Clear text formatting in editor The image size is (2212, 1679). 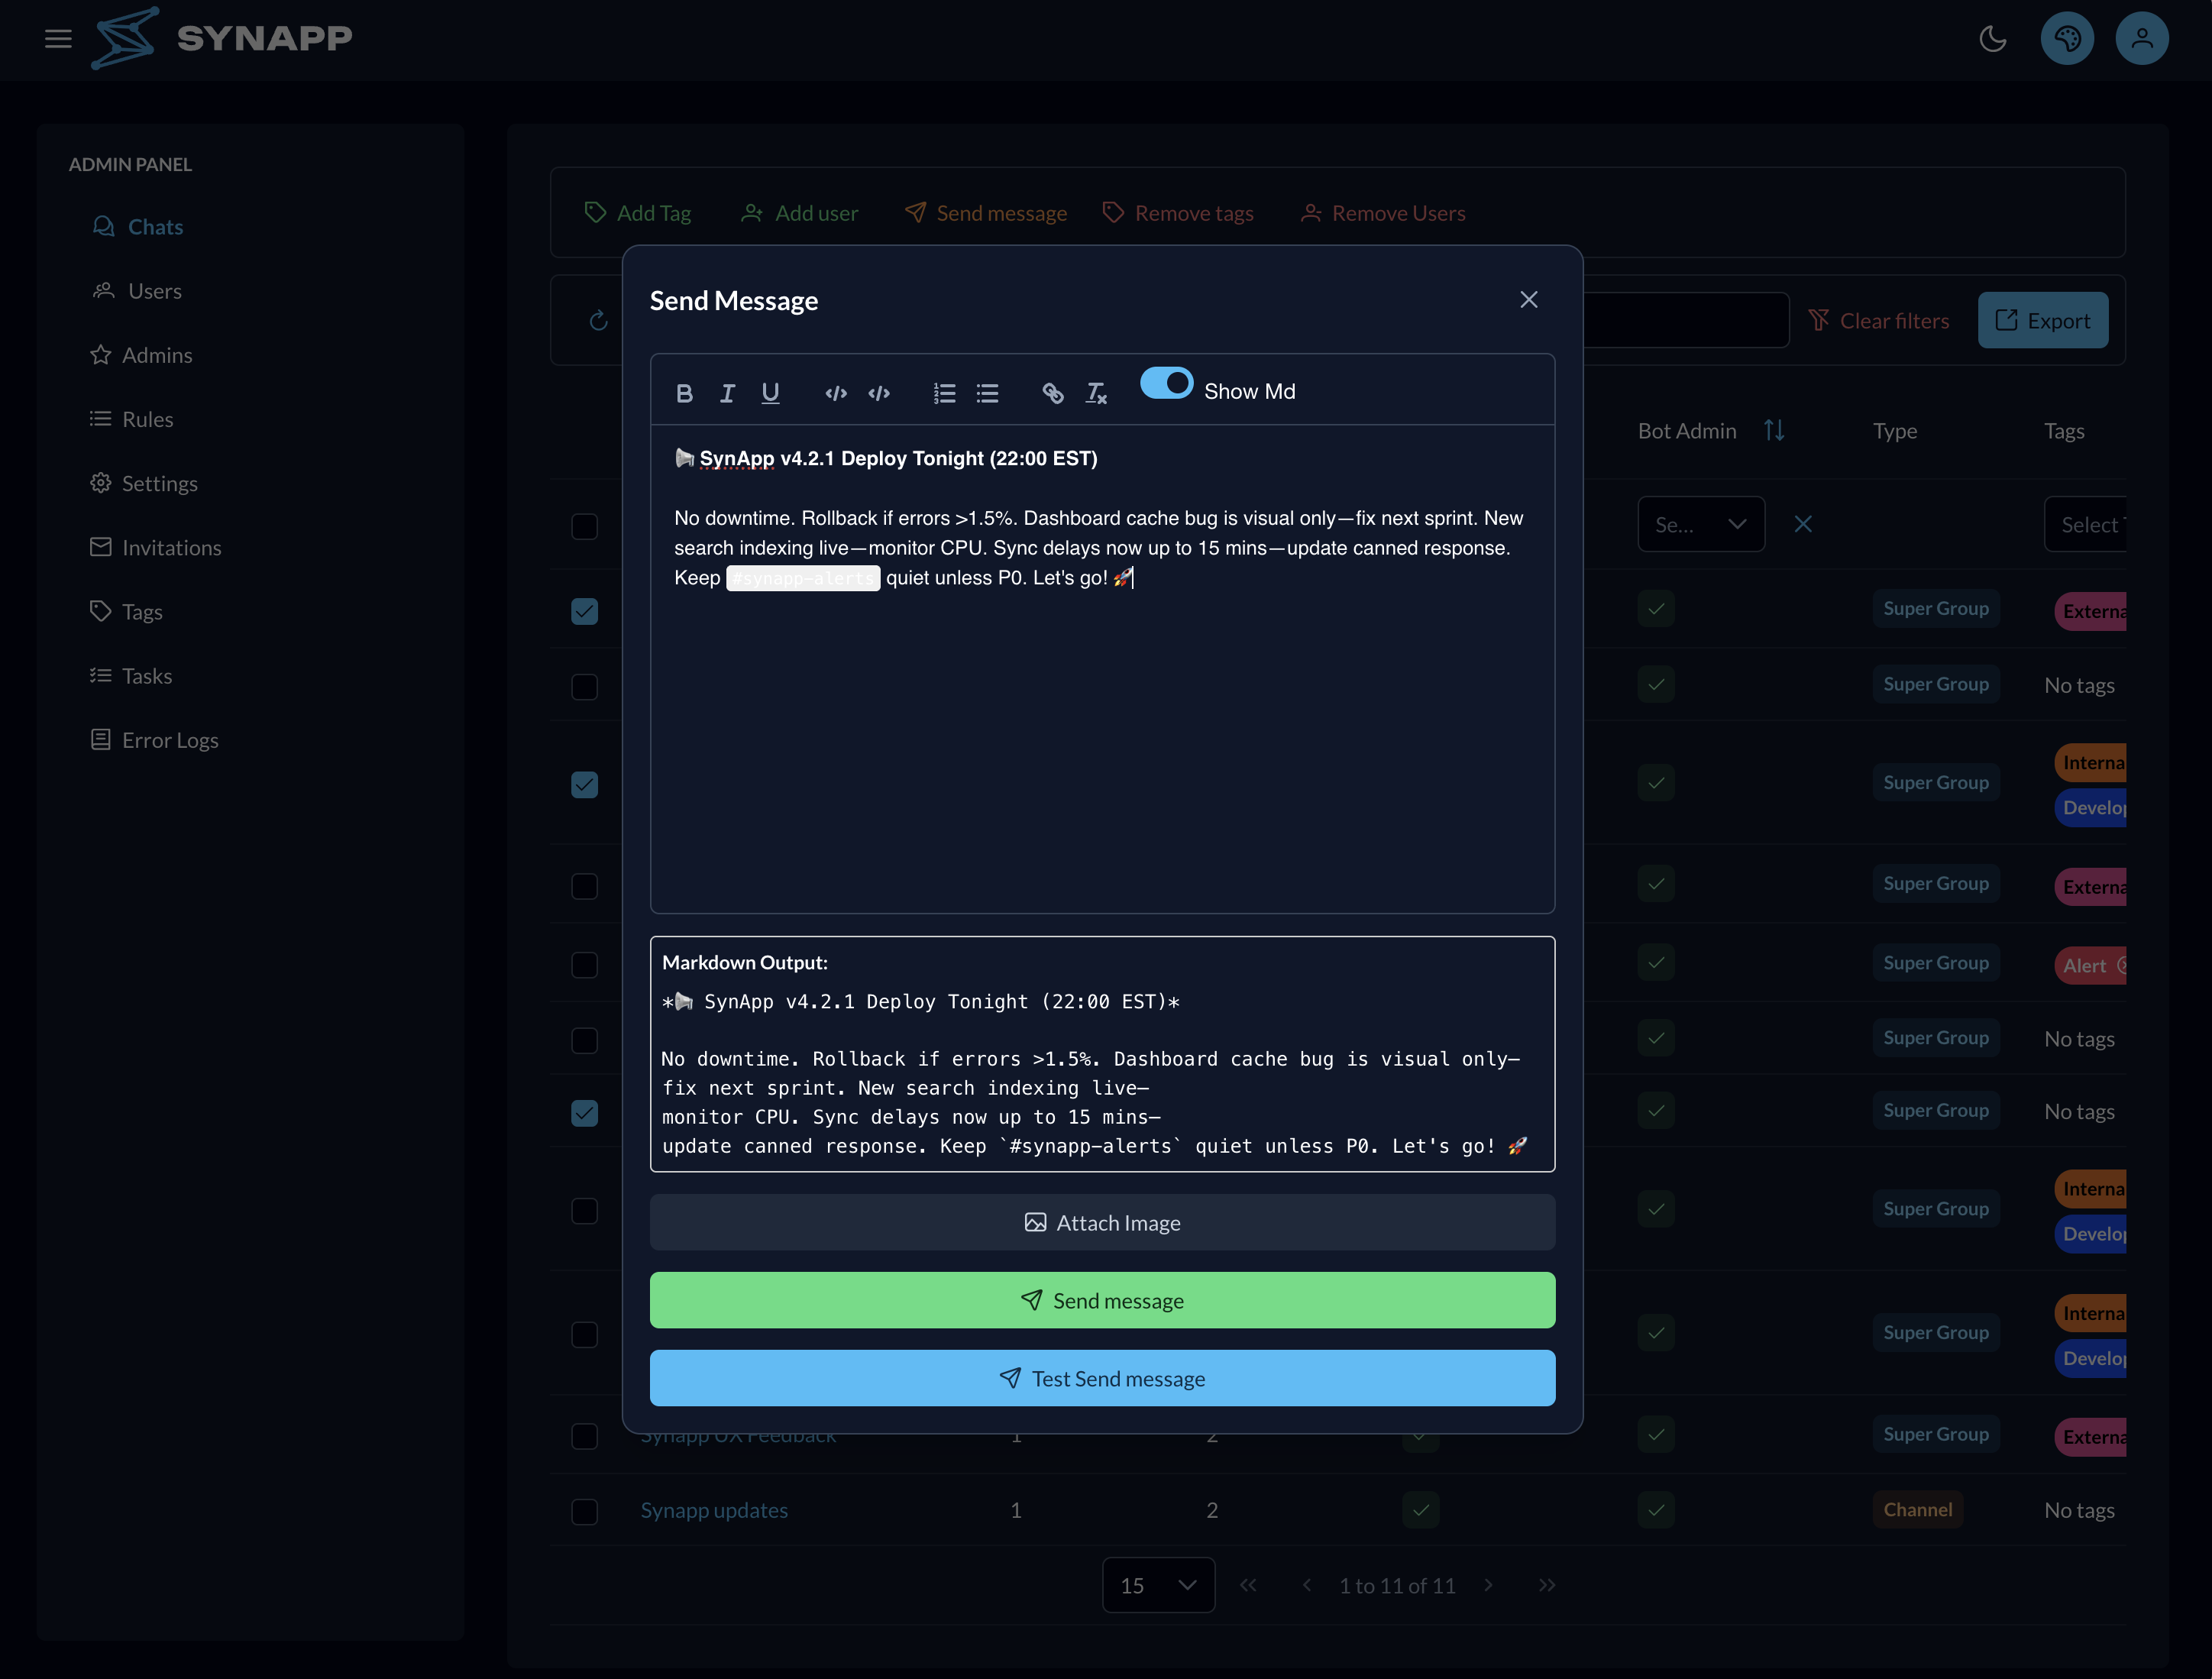tap(1096, 393)
